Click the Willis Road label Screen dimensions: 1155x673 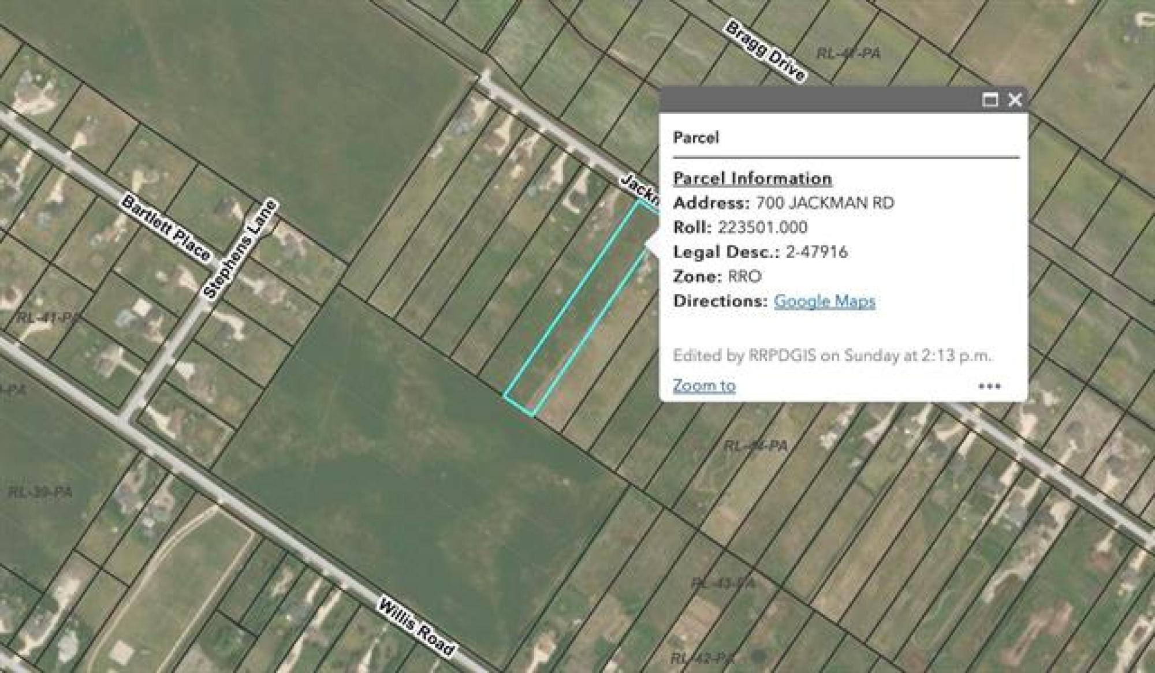pos(416,628)
